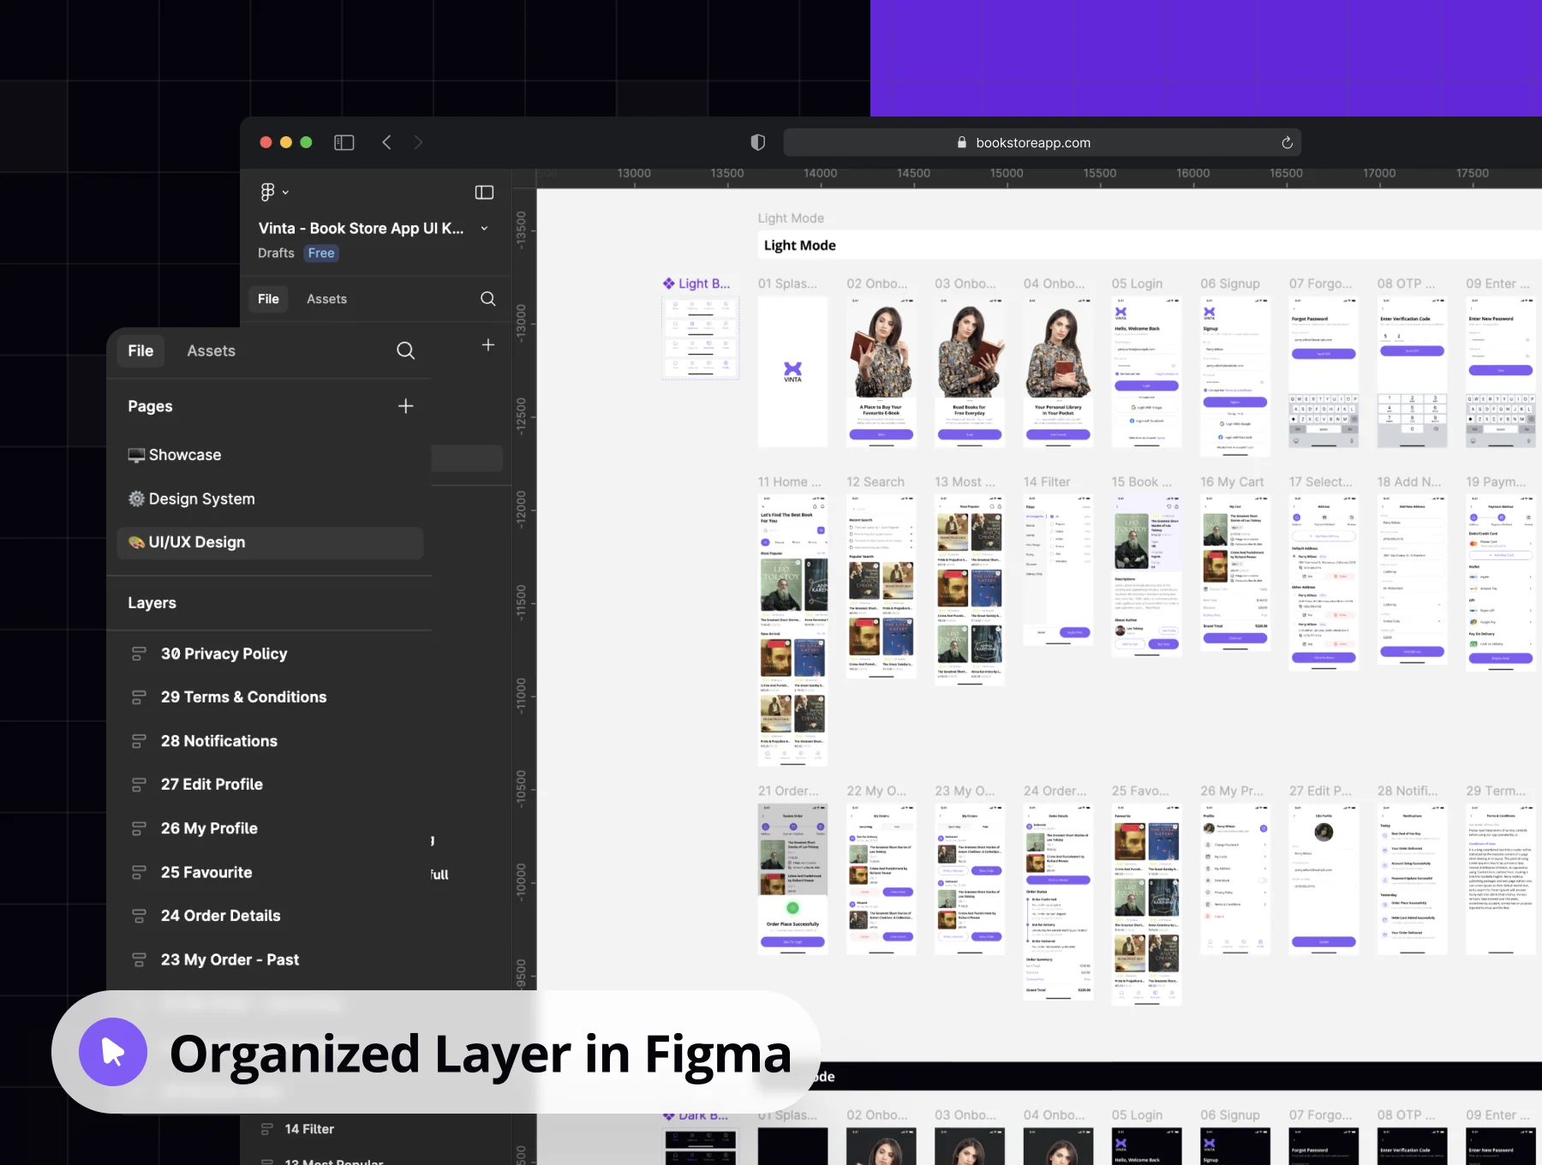
Task: Select the enlarged File tab
Action: (140, 350)
